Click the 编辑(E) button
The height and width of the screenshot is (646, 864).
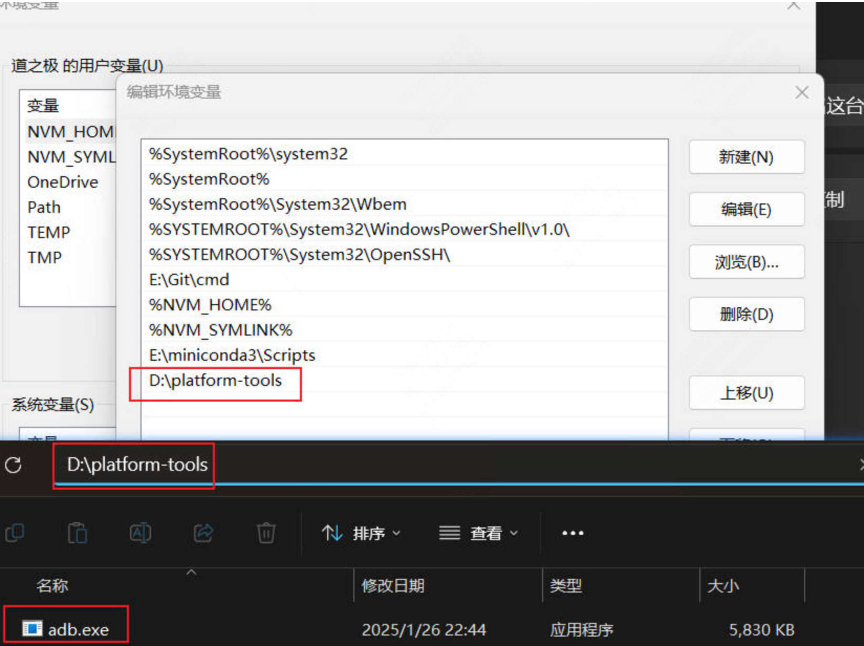[x=746, y=209]
